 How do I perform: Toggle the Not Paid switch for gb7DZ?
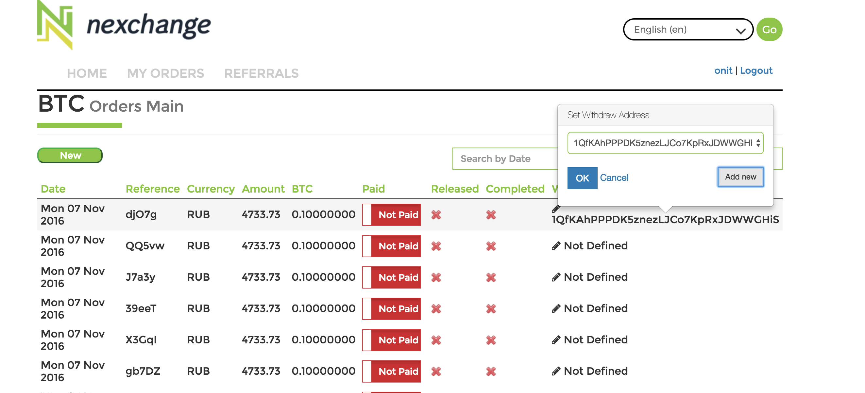click(392, 371)
